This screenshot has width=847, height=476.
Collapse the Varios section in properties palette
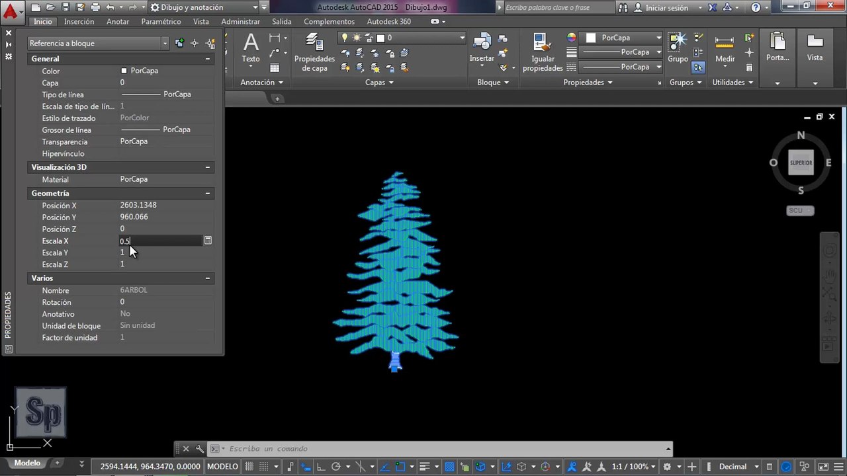(x=208, y=278)
